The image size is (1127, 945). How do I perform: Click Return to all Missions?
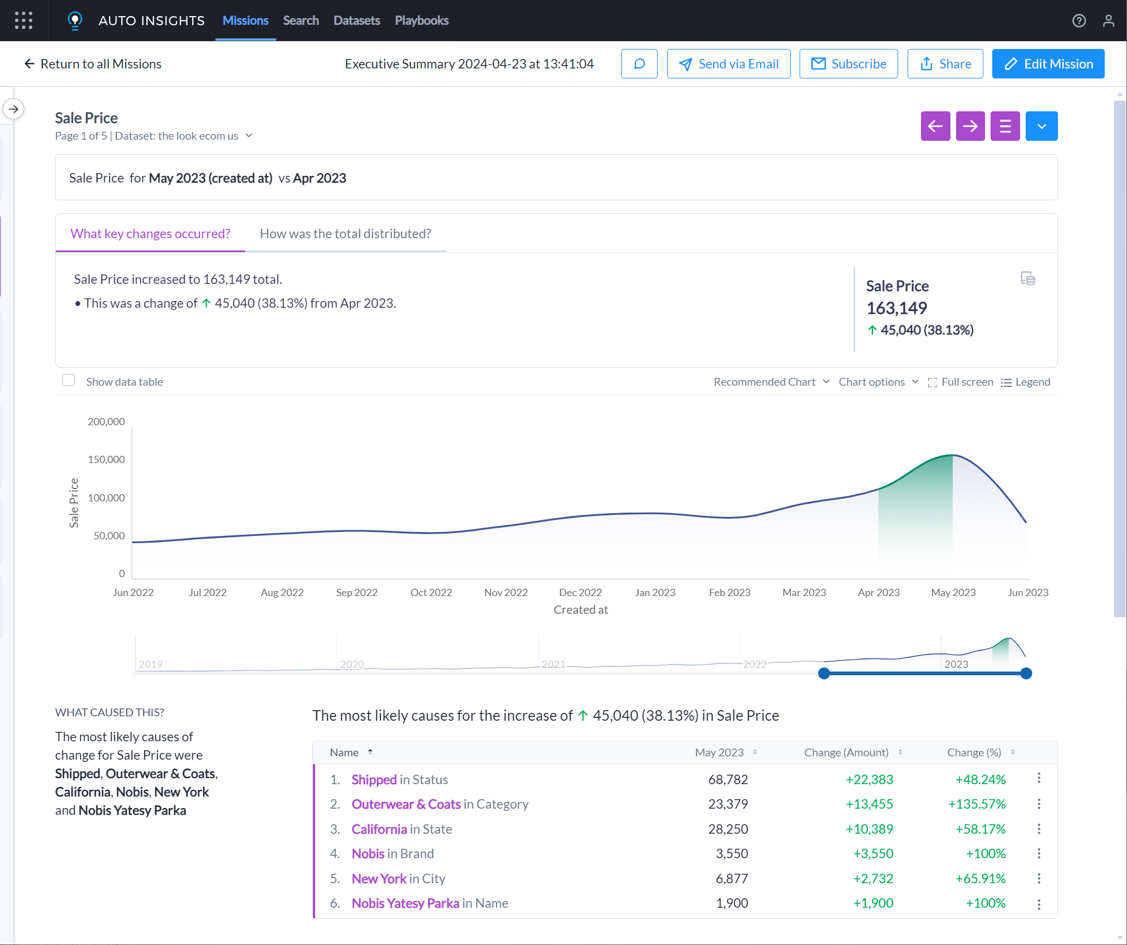pos(92,63)
